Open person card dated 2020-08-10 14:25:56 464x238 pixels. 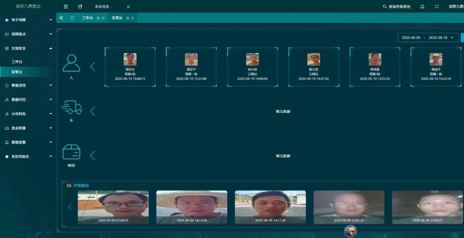coord(375,67)
